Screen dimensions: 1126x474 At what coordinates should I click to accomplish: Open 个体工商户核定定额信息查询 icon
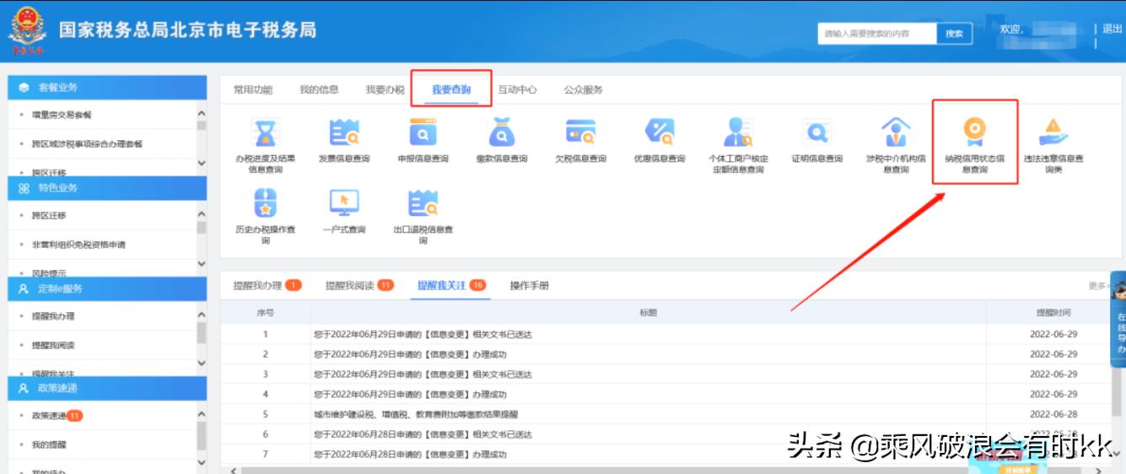coord(738,132)
